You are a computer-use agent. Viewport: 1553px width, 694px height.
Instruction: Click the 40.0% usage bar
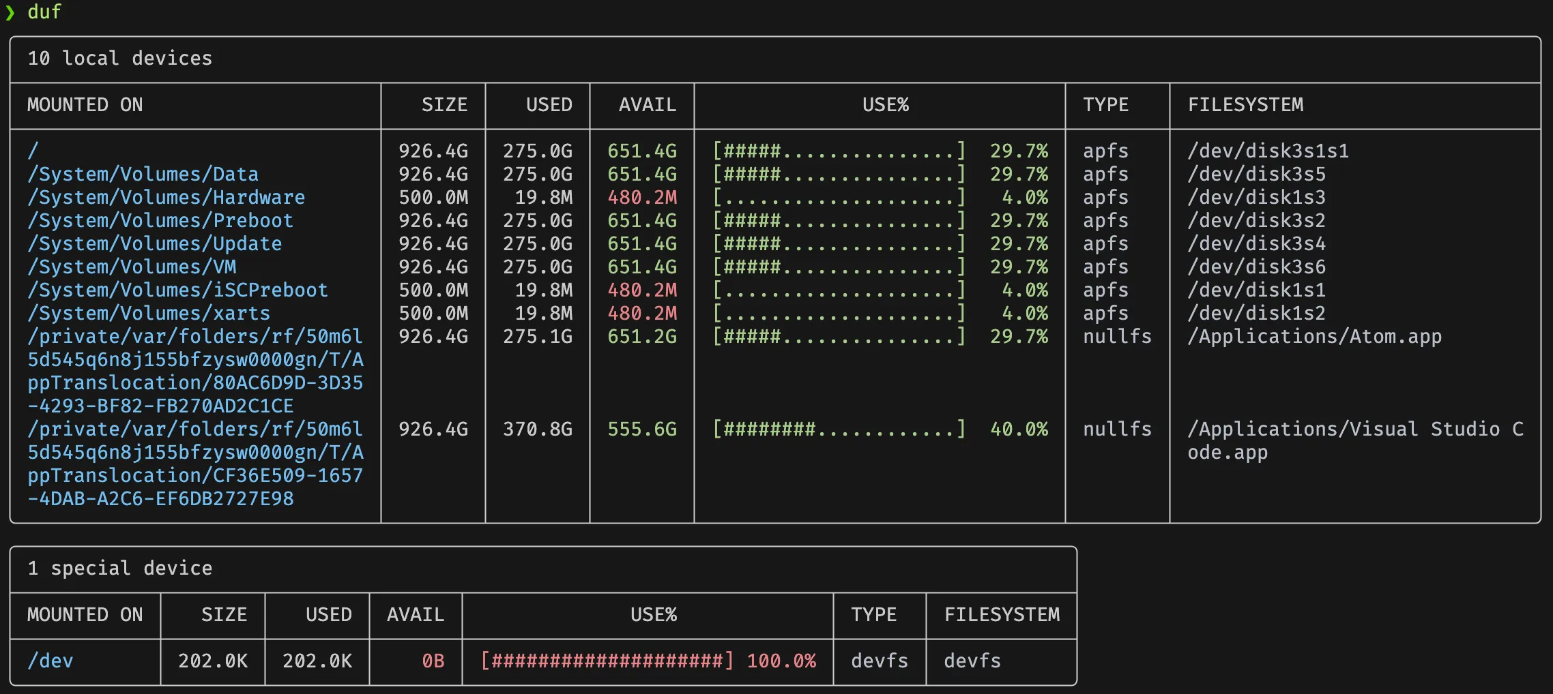[839, 429]
